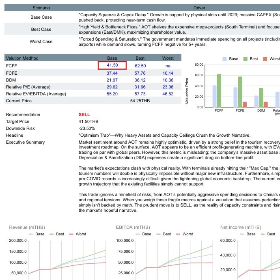Screen dimensions: 280x280
Task: Select the Base Case scenario cell
Action: click(41, 17)
